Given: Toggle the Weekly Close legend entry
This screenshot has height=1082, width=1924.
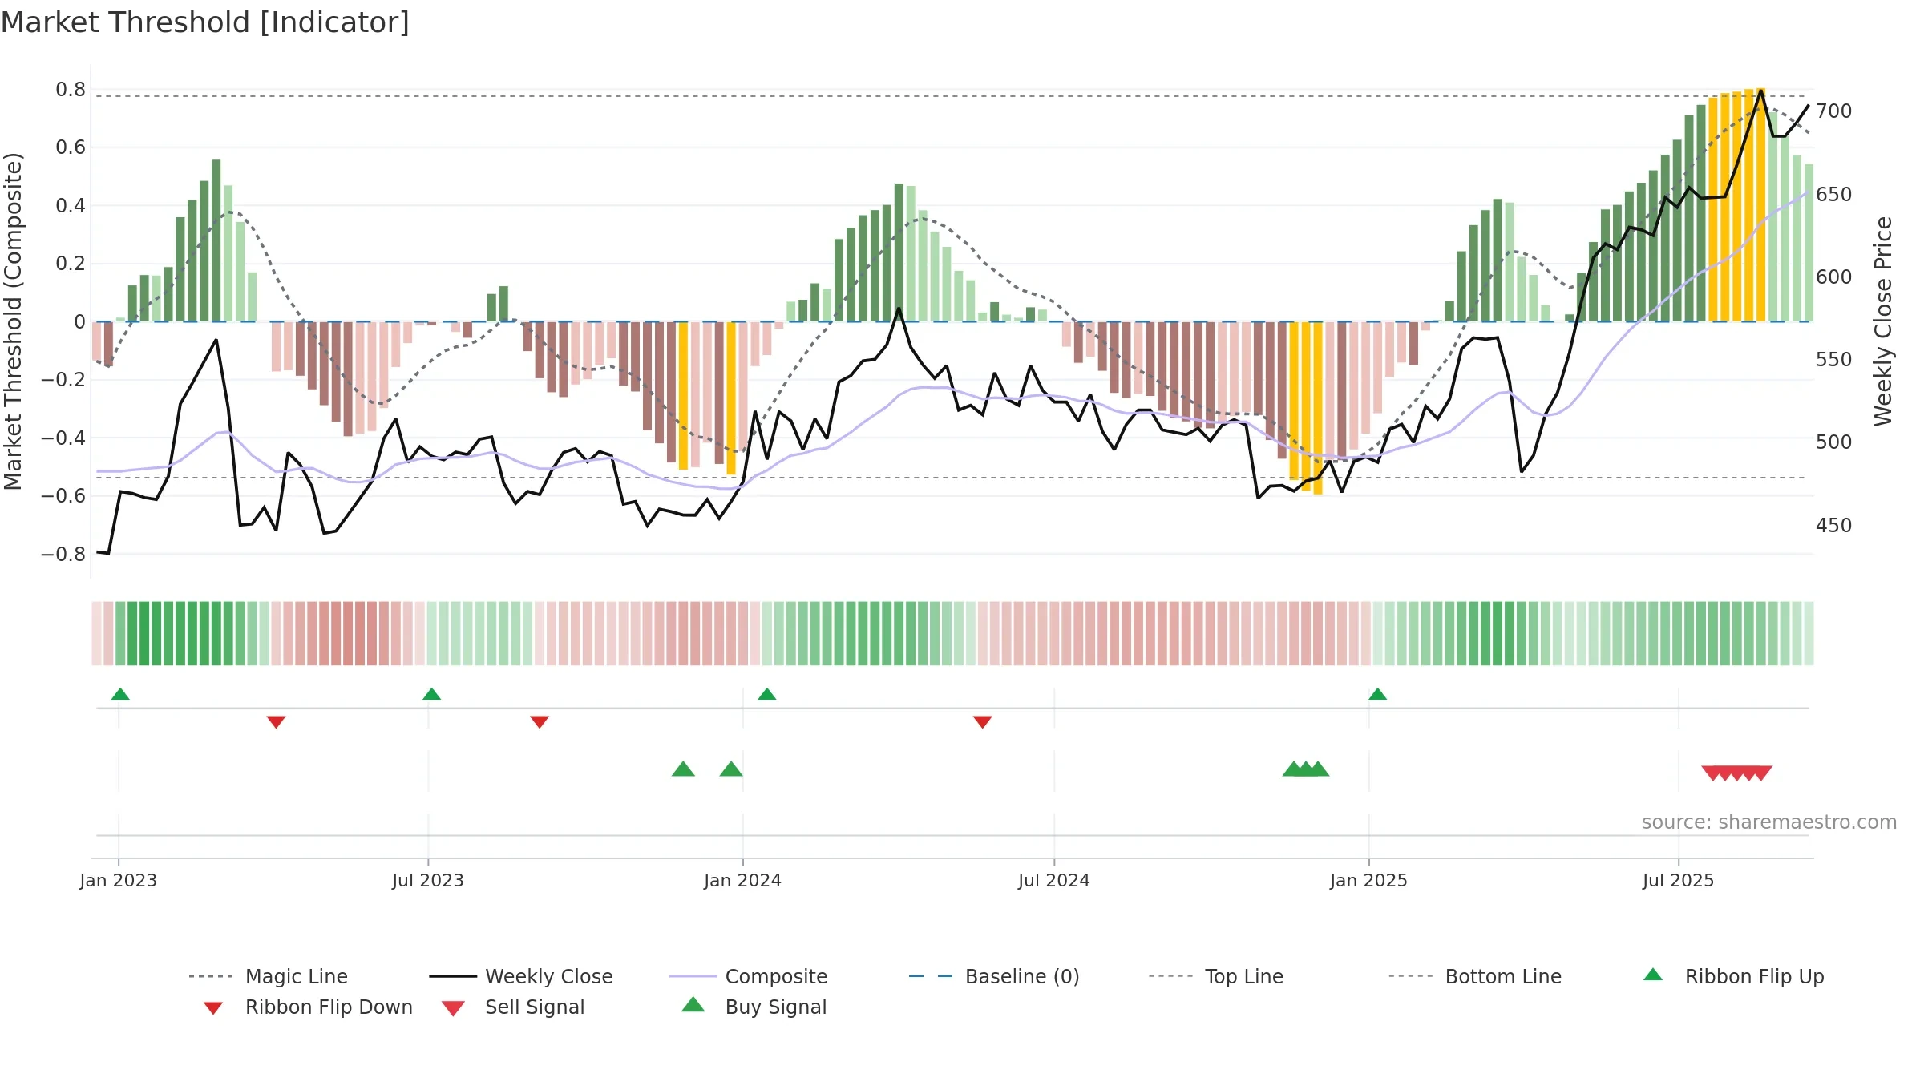Looking at the screenshot, I should (x=521, y=976).
